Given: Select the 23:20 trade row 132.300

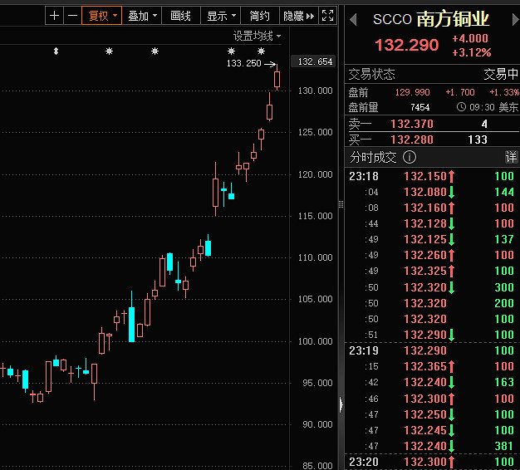Looking at the screenshot, I should [x=432, y=462].
